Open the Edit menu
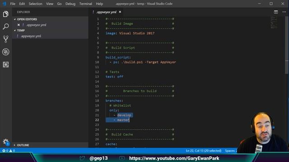The image size is (289, 162). click(22, 4)
